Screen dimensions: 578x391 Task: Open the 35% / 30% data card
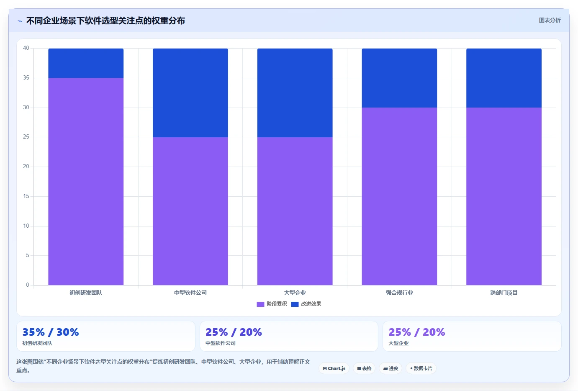coord(106,336)
